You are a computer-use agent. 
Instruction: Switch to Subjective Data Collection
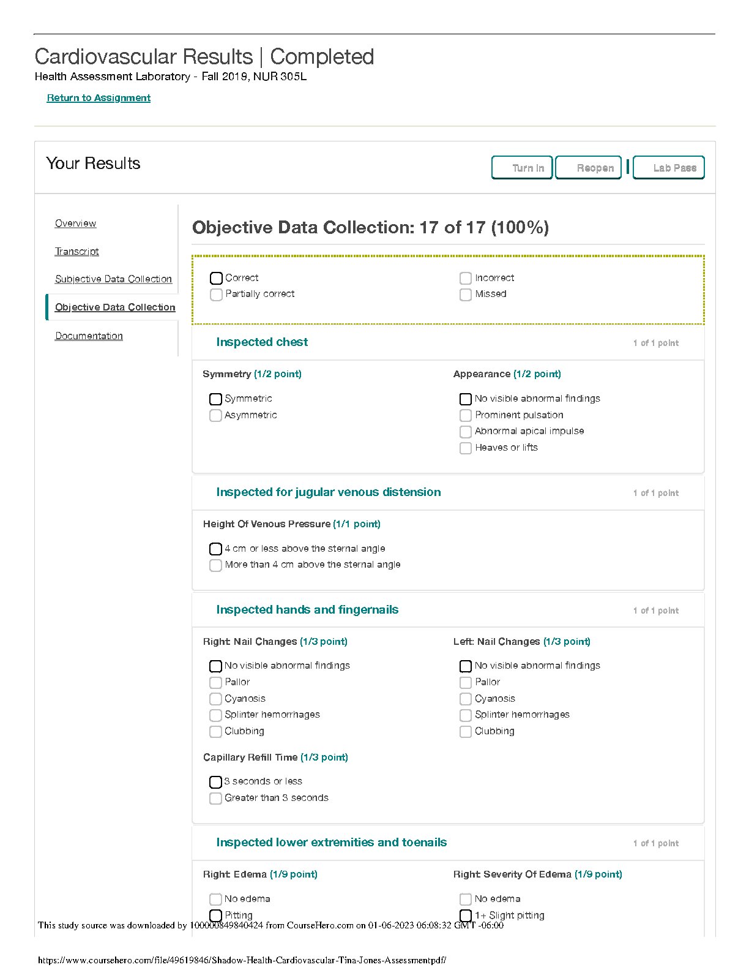114,279
